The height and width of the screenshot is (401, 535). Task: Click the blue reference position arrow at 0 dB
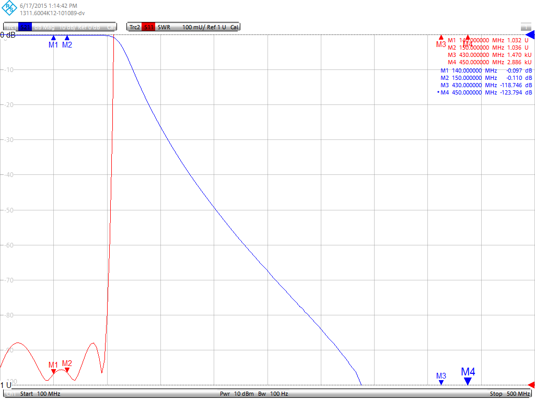(x=530, y=35)
